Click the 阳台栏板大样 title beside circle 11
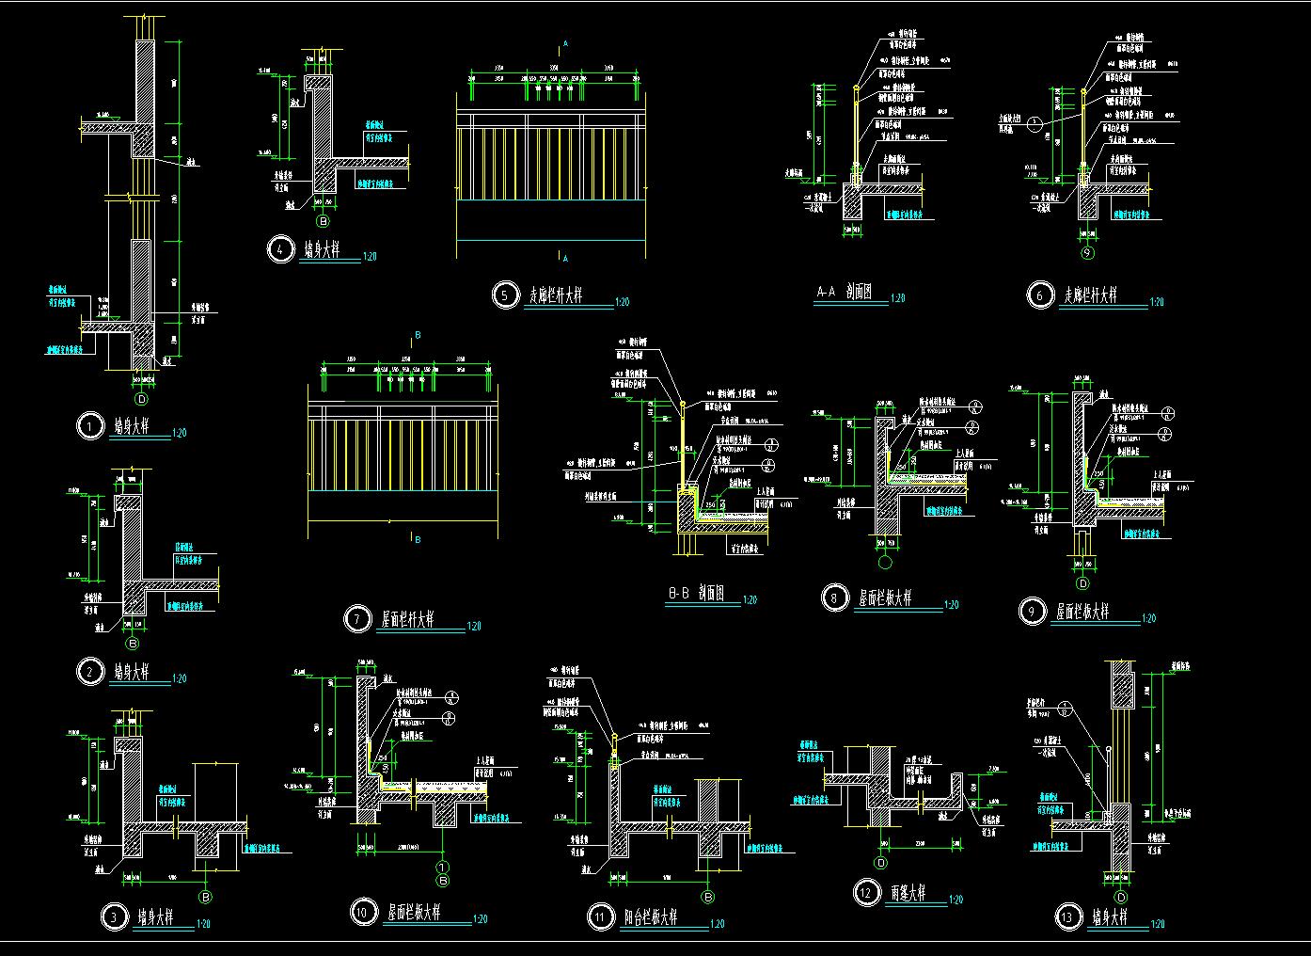 pyautogui.click(x=650, y=917)
